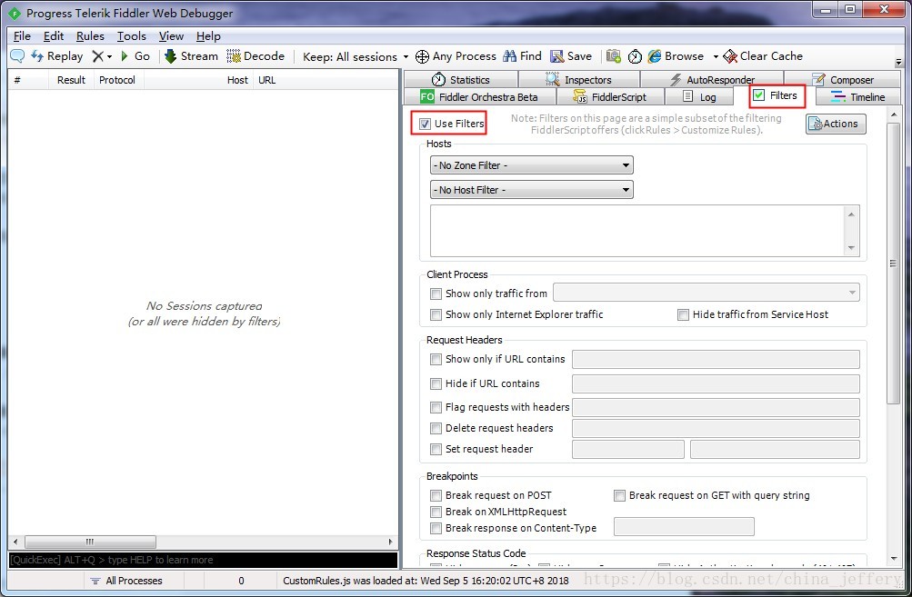The image size is (912, 597).
Task: Enable Break response on Content-Type
Action: (436, 529)
